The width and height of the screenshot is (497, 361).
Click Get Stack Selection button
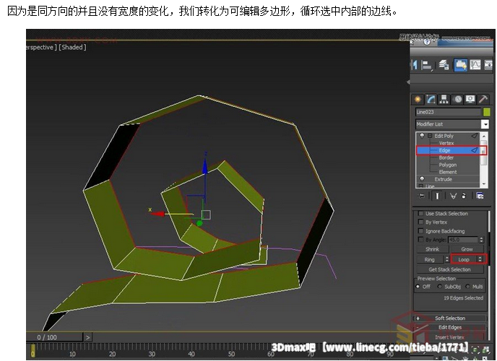point(450,269)
